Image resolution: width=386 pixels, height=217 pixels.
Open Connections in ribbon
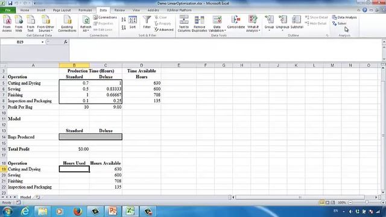(x=105, y=17)
